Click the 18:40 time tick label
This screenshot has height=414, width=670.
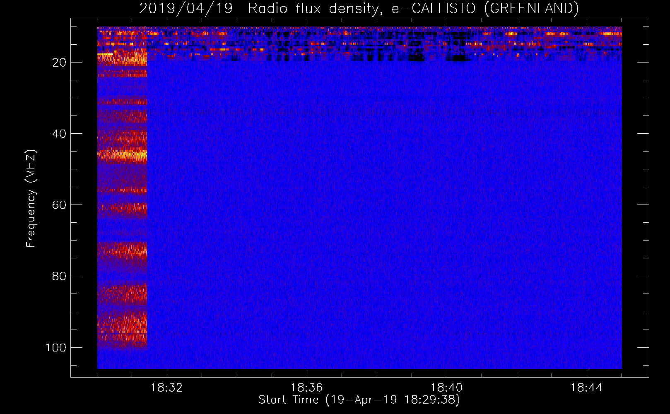click(447, 388)
